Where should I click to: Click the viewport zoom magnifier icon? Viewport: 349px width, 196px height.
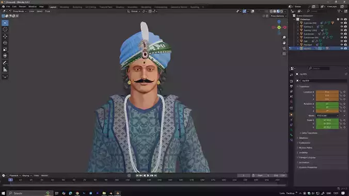(x=284, y=37)
